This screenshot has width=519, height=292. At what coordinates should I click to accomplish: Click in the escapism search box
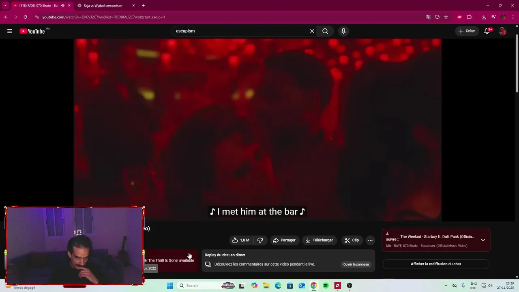pos(241,31)
